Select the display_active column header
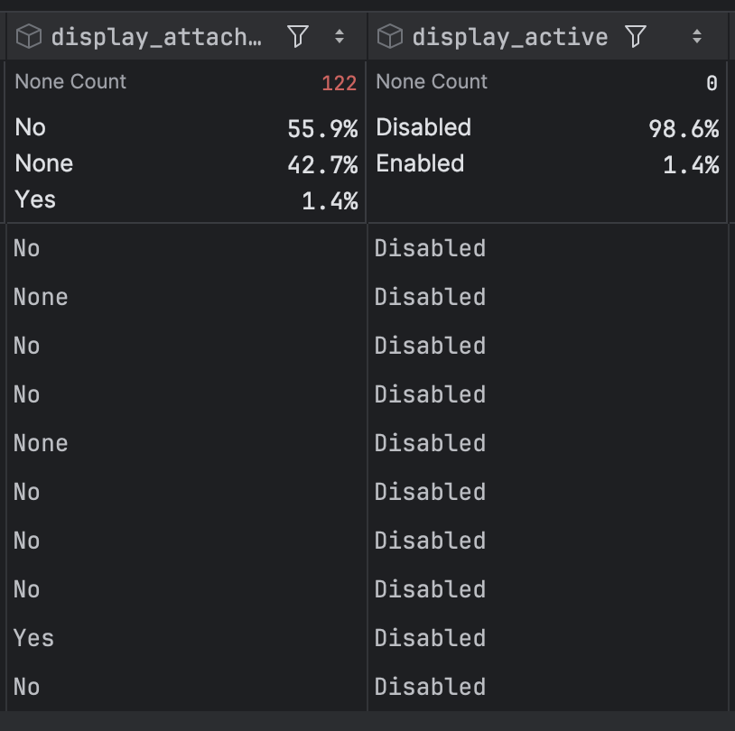This screenshot has height=731, width=735. (x=510, y=37)
